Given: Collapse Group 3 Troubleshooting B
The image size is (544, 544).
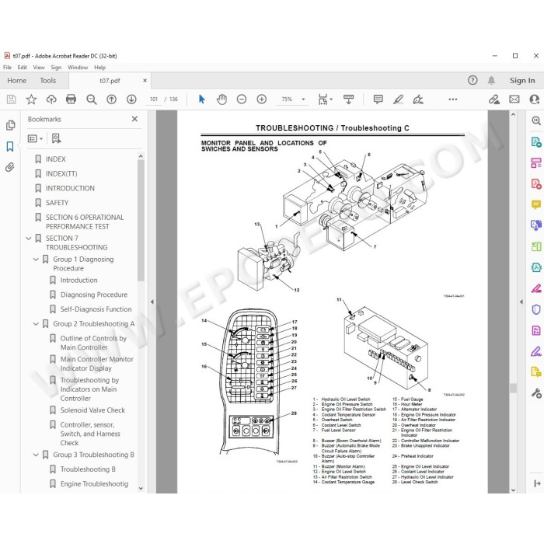Looking at the screenshot, I should (x=36, y=455).
